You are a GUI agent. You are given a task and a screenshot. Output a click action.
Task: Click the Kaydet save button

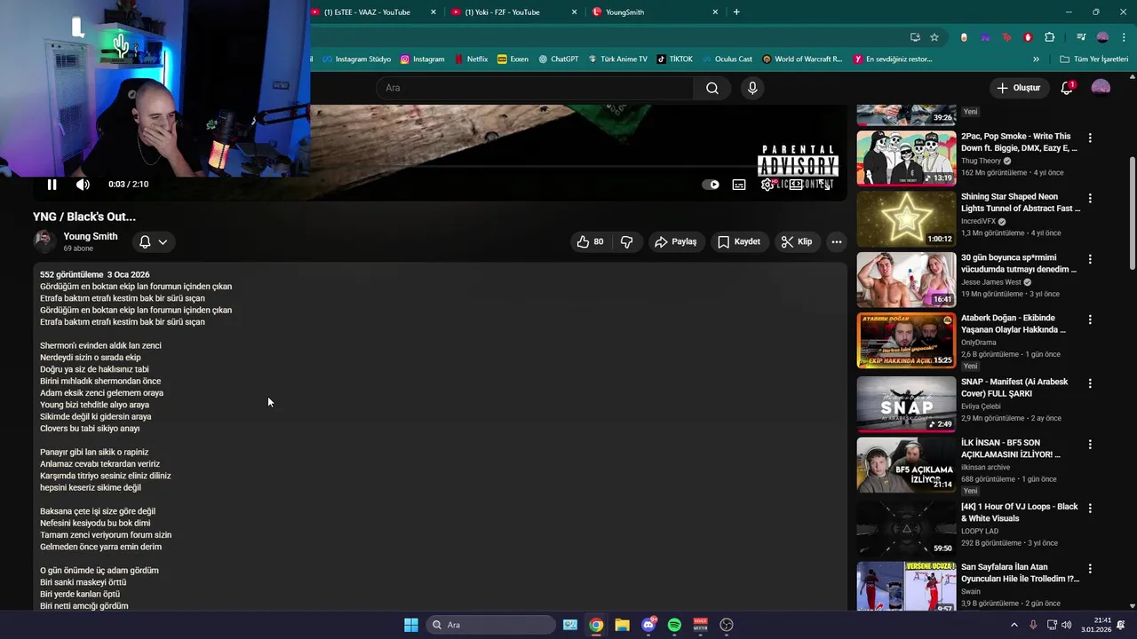[x=739, y=241]
